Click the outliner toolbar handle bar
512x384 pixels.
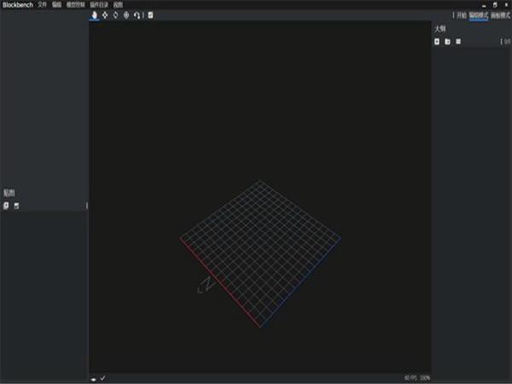click(501, 42)
